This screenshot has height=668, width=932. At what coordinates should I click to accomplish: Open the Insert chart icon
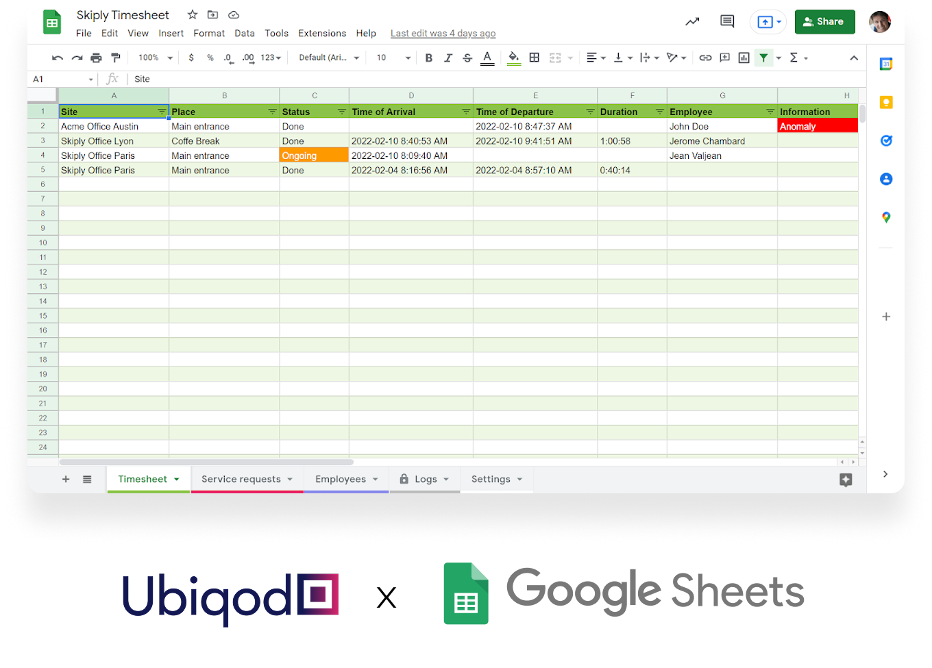(744, 58)
